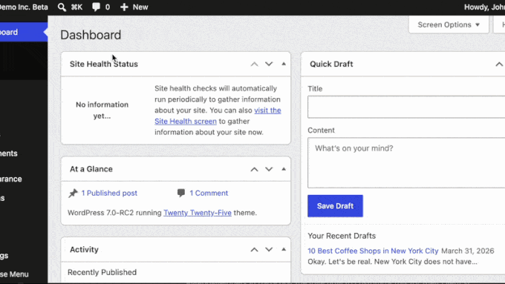Viewport: 505px width, 284px height.
Task: Collapse the At a Glance panel
Action: click(x=284, y=169)
